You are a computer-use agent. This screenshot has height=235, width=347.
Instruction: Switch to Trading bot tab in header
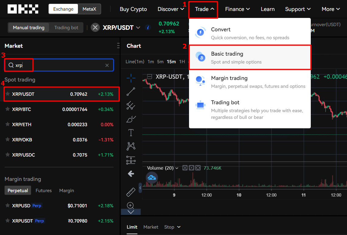(x=66, y=28)
